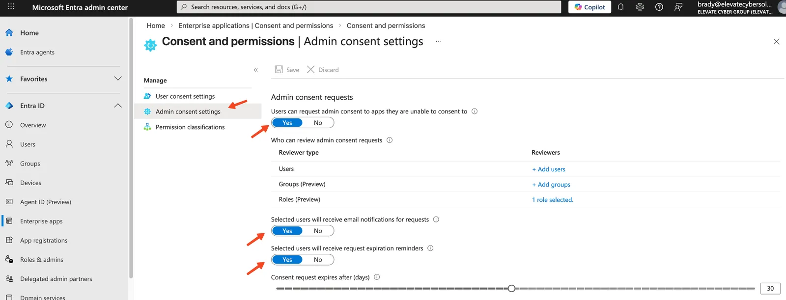Screen dimensions: 786x300
Task: Show info for who can review requests
Action: tap(390, 140)
